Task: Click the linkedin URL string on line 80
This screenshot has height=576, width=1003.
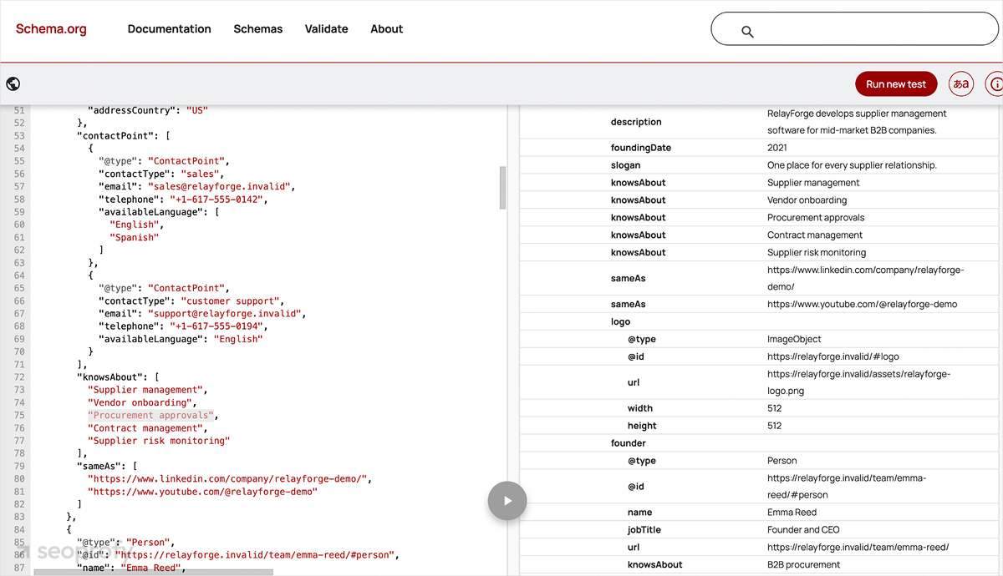Action: pos(227,478)
